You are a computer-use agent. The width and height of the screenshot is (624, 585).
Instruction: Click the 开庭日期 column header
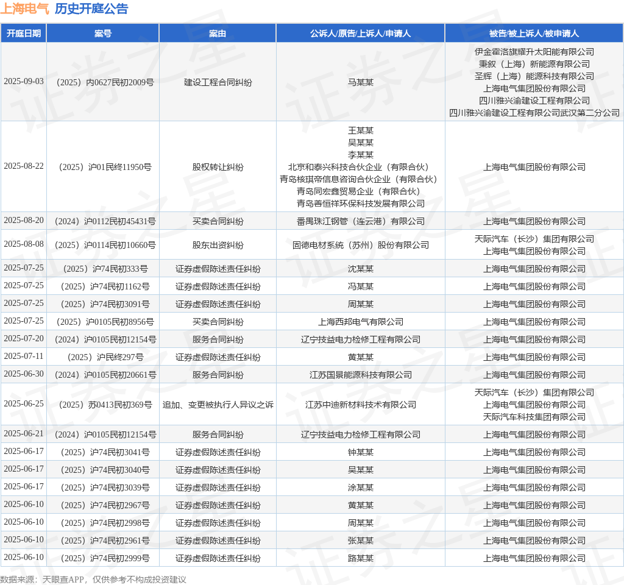click(x=24, y=34)
